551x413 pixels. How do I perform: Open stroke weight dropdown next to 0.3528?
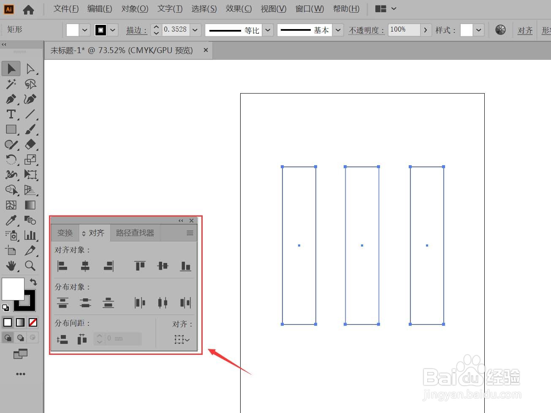tap(195, 30)
